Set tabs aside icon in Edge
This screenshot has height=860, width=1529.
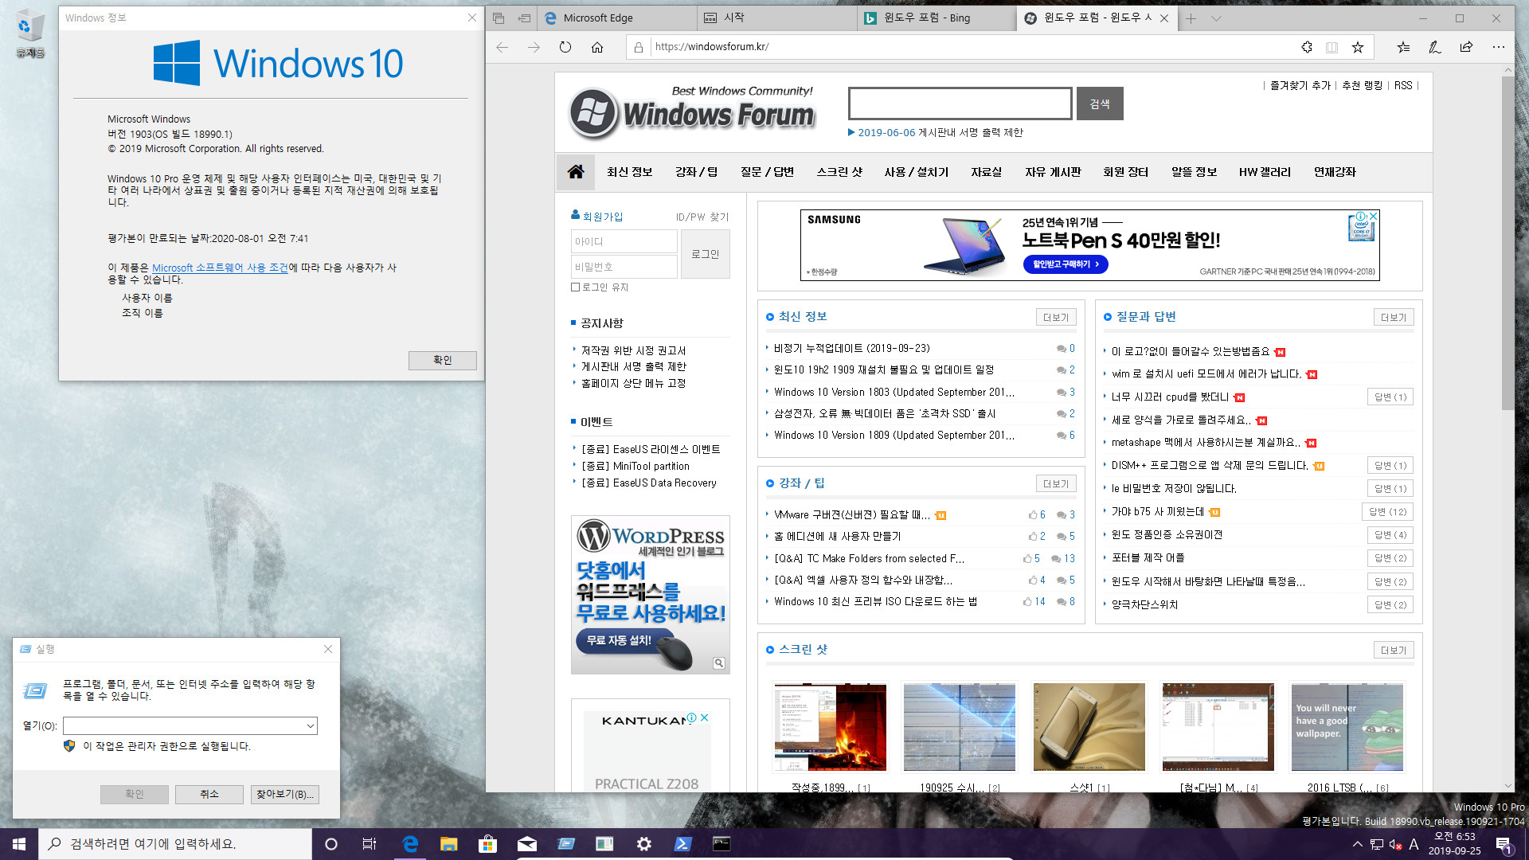click(x=524, y=18)
